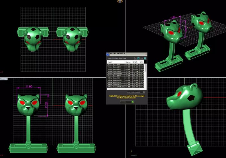Select the right panther head in top viewport
Viewport: 226px width, 158px height.
72,39
